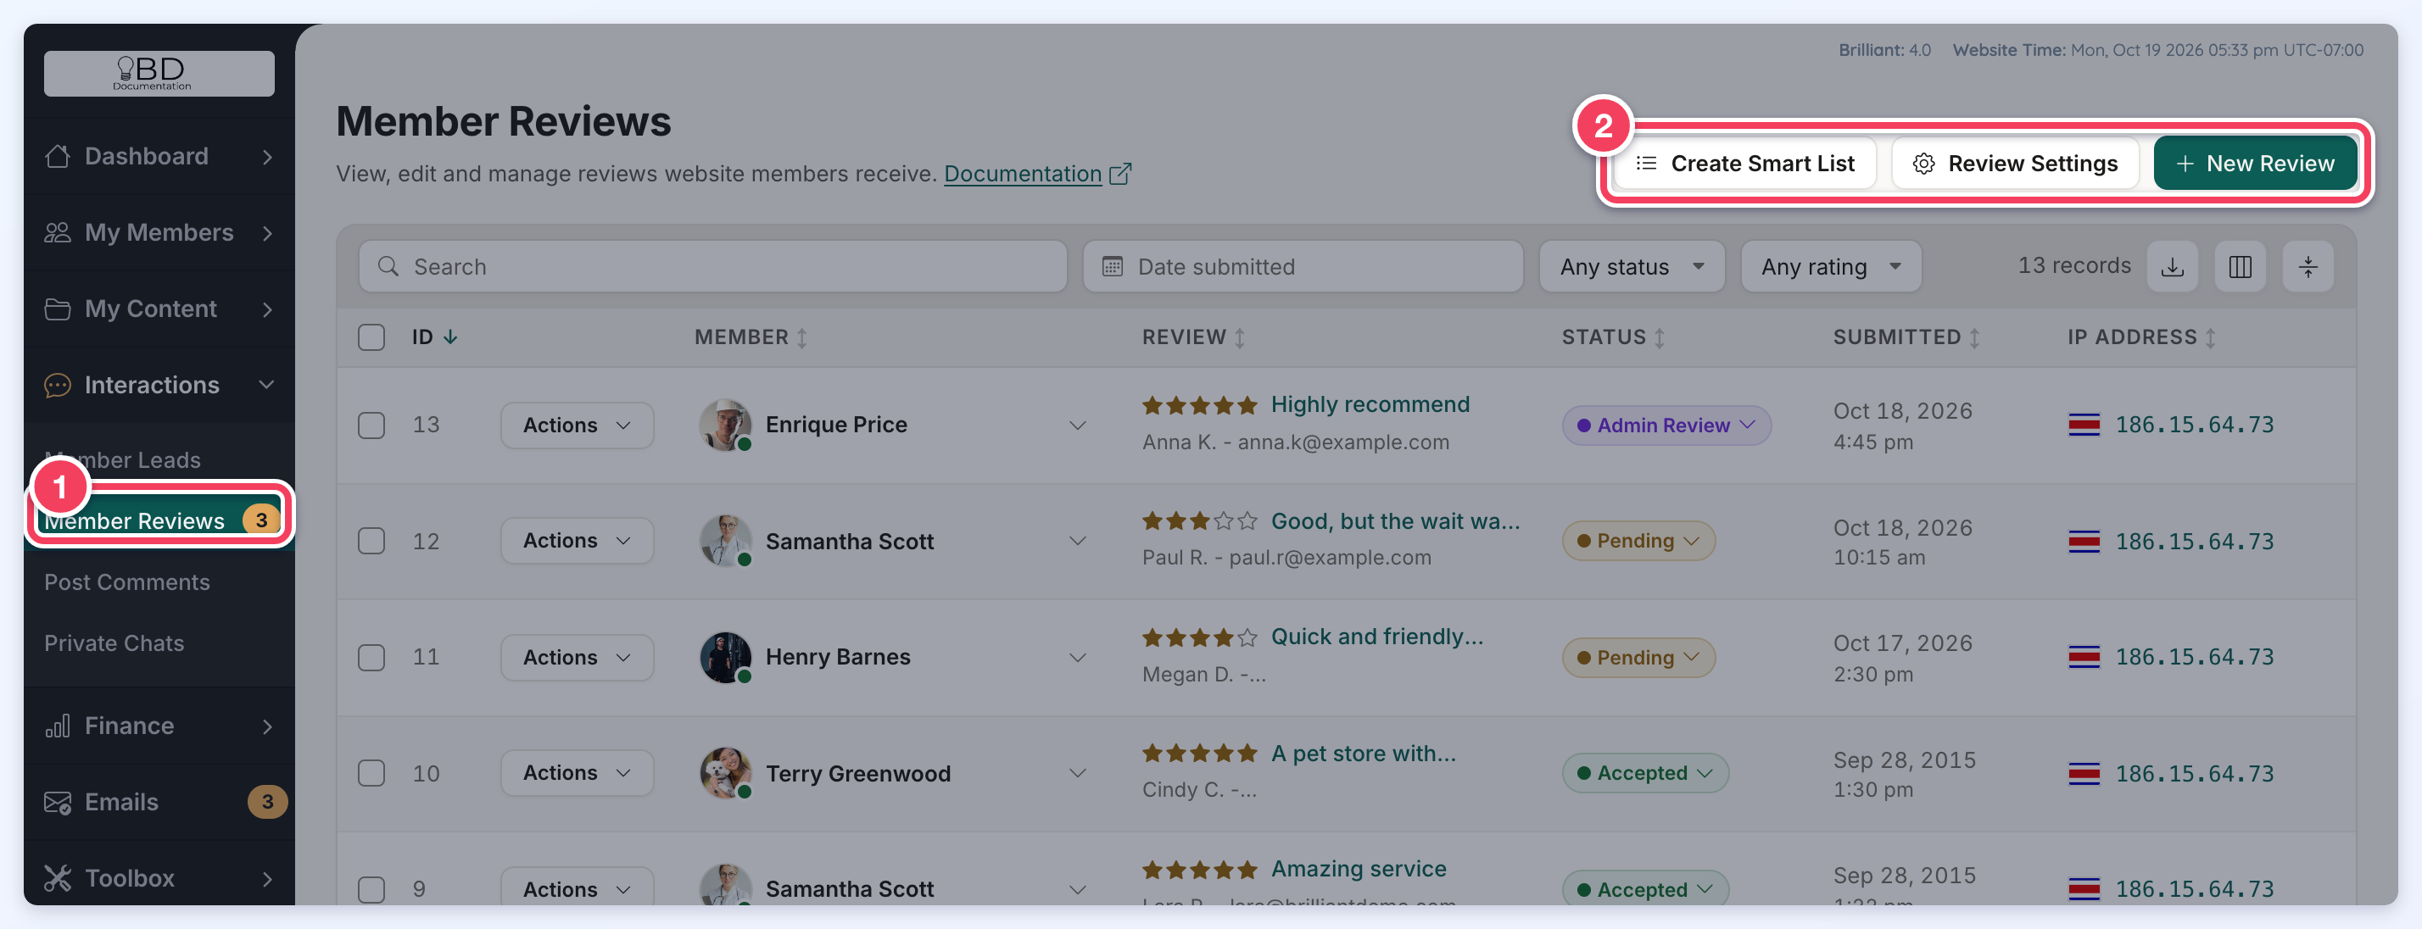Open the Dashboard menu
The width and height of the screenshot is (2422, 929).
[159, 156]
